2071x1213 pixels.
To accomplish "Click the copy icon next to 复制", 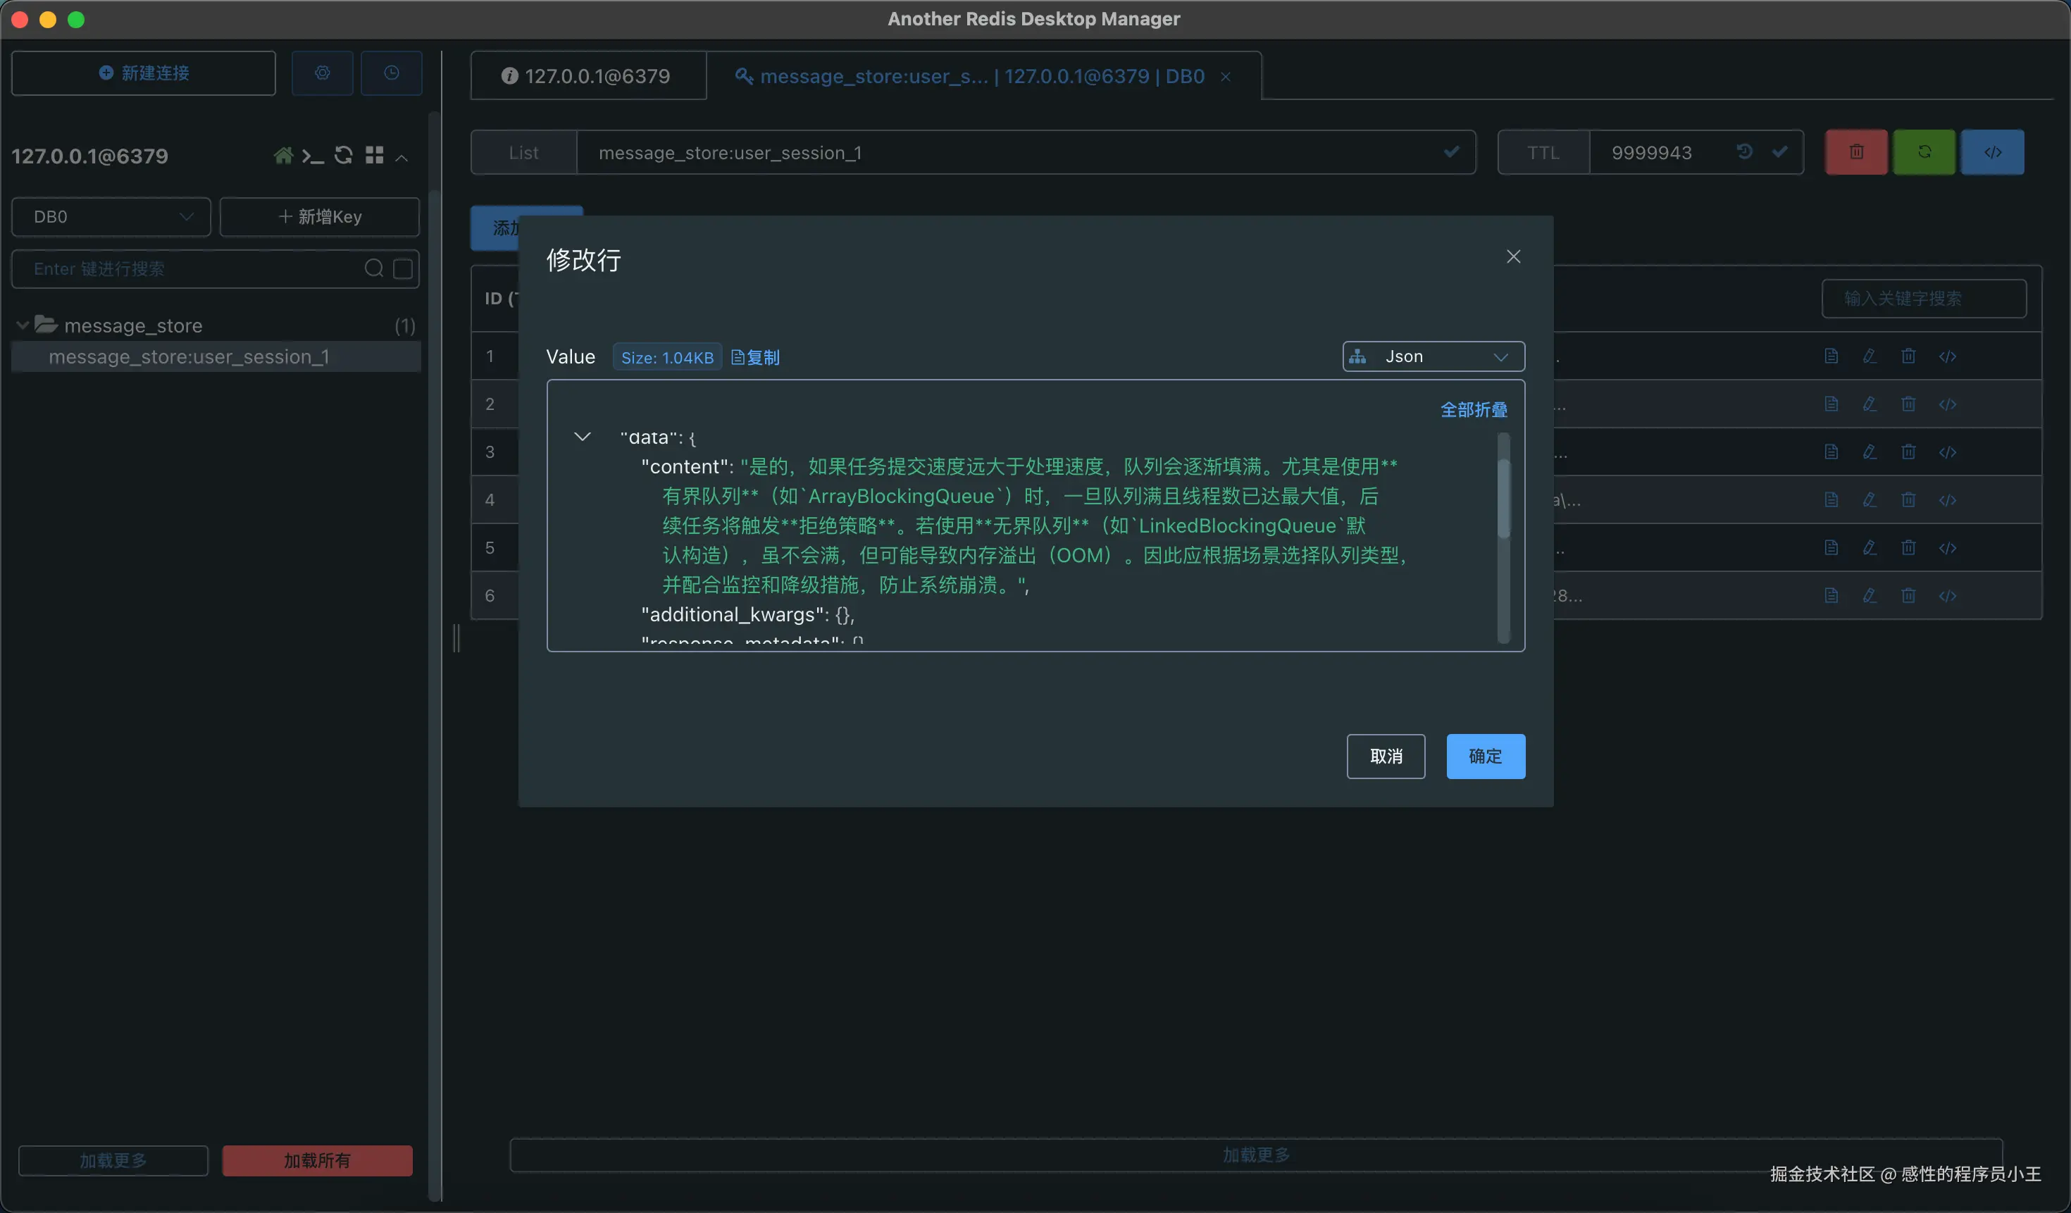I will pyautogui.click(x=737, y=358).
